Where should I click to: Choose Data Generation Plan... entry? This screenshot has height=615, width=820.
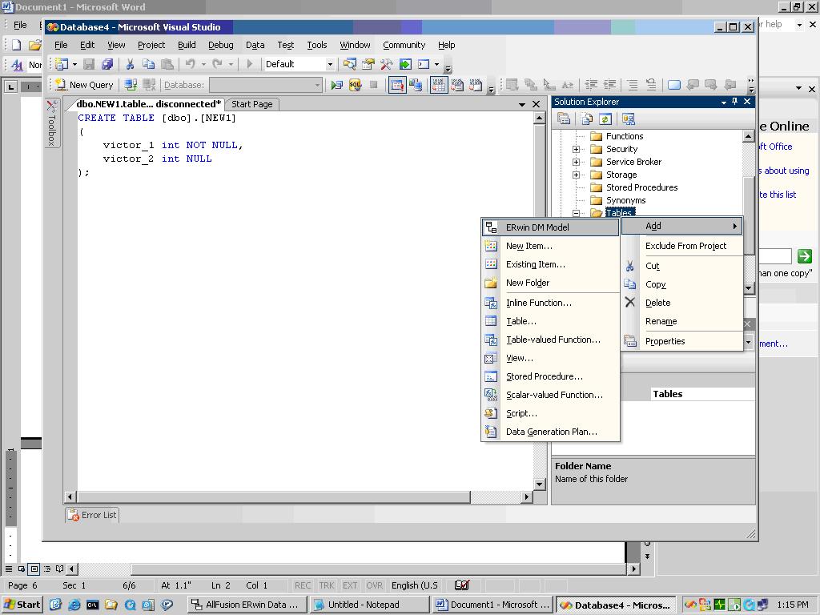tap(550, 432)
